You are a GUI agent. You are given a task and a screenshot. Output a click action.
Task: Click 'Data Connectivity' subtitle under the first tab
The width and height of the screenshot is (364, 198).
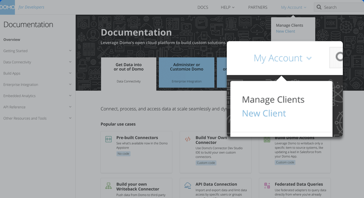(x=128, y=81)
